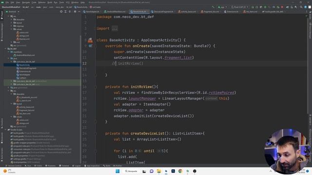This screenshot has width=312, height=175.
Task: Open the VCS menu
Action: [x=68, y=2]
